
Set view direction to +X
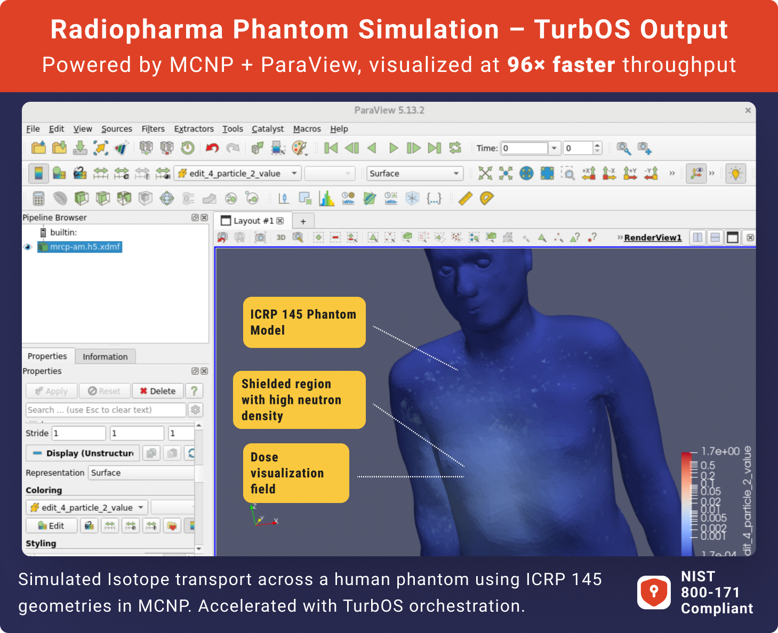pyautogui.click(x=589, y=173)
